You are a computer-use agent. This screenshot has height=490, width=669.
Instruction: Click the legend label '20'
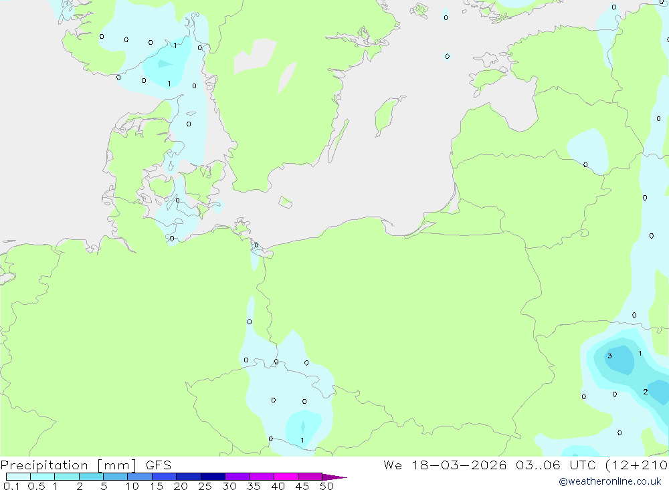181,486
